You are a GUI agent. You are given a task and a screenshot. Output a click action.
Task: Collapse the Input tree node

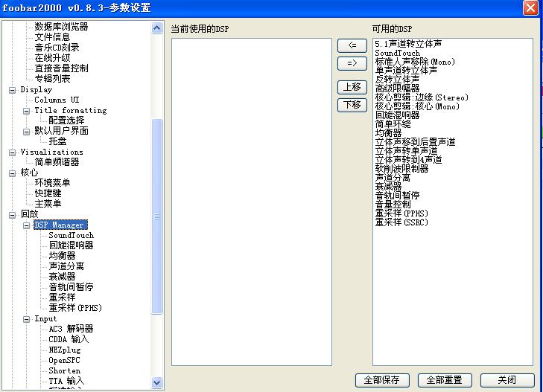click(x=26, y=319)
